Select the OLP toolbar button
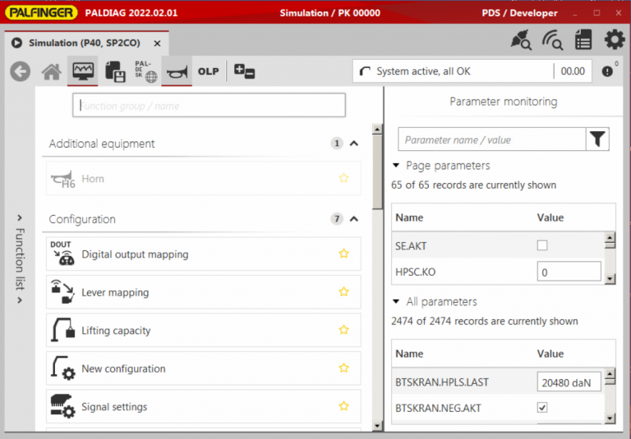 [x=209, y=71]
